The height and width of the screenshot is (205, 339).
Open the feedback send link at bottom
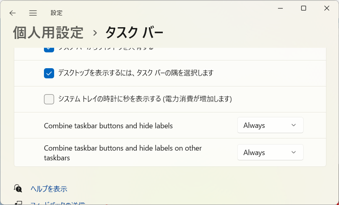coord(57,203)
